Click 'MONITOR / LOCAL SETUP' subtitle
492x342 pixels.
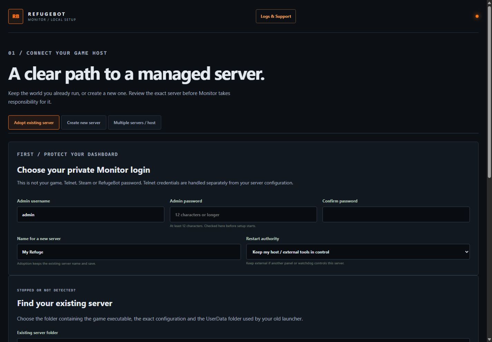point(52,20)
